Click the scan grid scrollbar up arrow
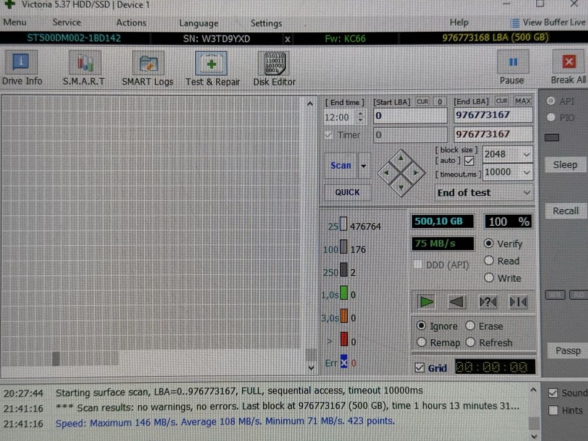This screenshot has height=441, width=588. point(310,104)
